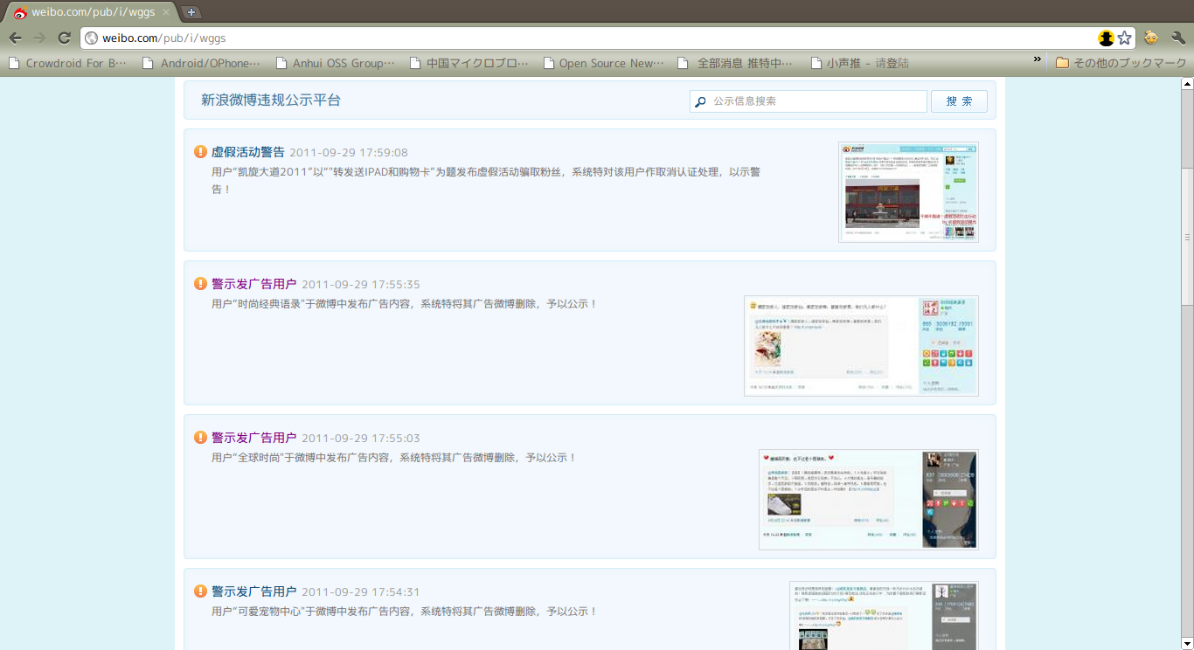Image resolution: width=1194 pixels, height=650 pixels.
Task: Click the browser forward arrow
Action: pos(39,38)
